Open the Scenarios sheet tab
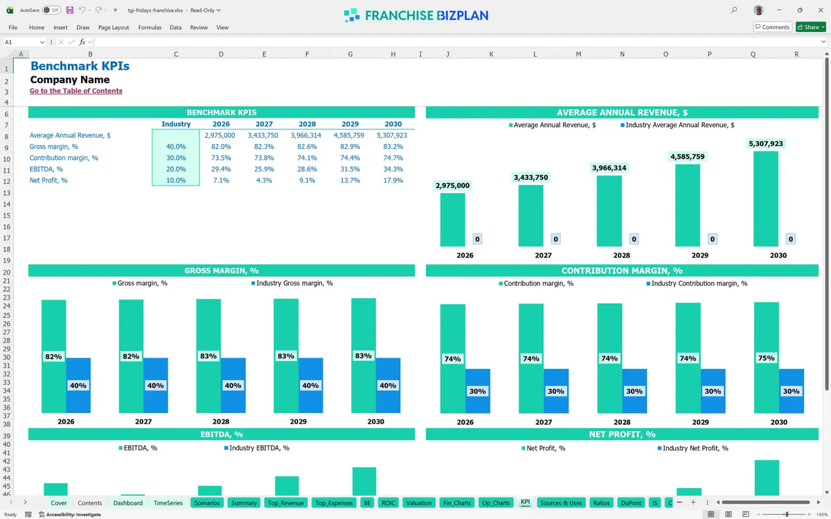Viewport: 831px width, 519px height. click(208, 503)
